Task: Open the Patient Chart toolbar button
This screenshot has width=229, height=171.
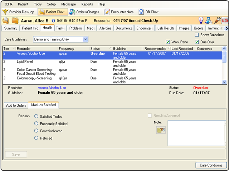Action: point(53,12)
